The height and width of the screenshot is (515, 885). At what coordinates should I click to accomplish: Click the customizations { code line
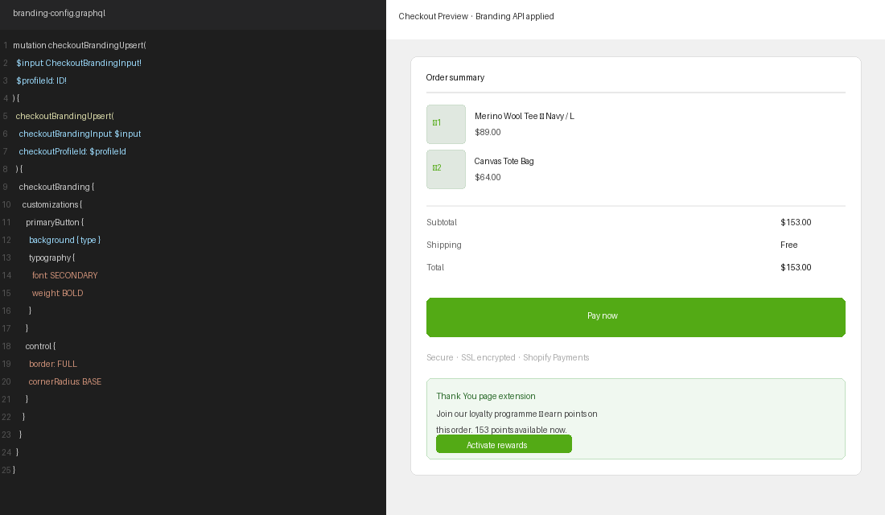pos(52,204)
